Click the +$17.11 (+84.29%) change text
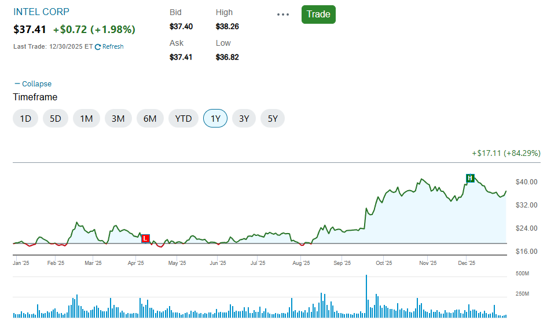The image size is (558, 331). [x=506, y=153]
